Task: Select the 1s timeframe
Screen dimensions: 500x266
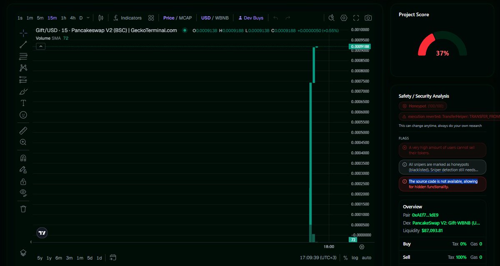Action: pyautogui.click(x=20, y=18)
